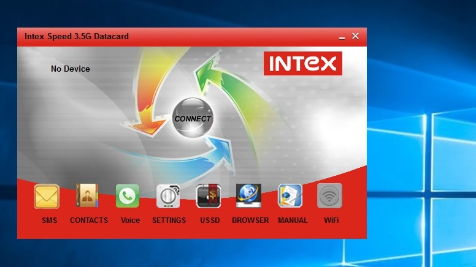Click the INTEX logo
The width and height of the screenshot is (476, 267).
point(302,63)
